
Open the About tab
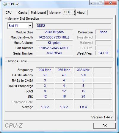coord(81,13)
